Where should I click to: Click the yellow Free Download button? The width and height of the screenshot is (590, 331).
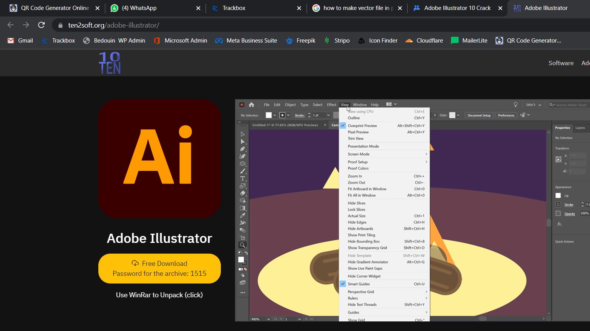(159, 269)
